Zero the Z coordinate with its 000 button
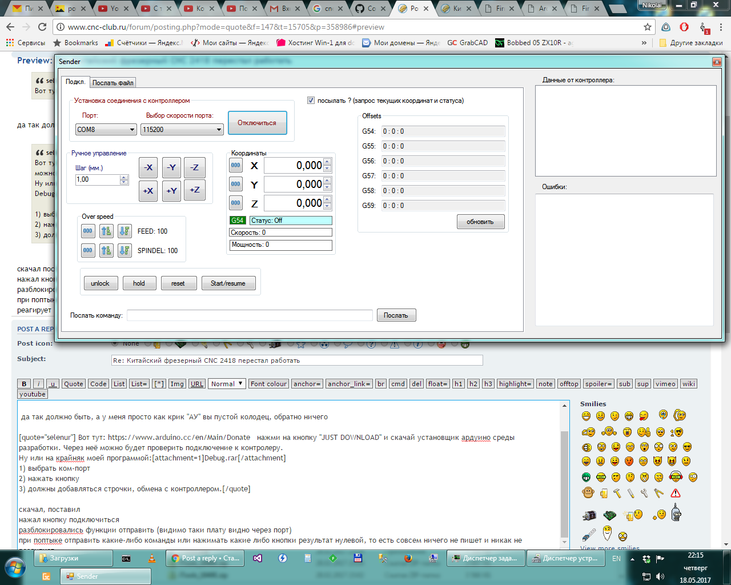Screen dimensions: 731x585 236,203
